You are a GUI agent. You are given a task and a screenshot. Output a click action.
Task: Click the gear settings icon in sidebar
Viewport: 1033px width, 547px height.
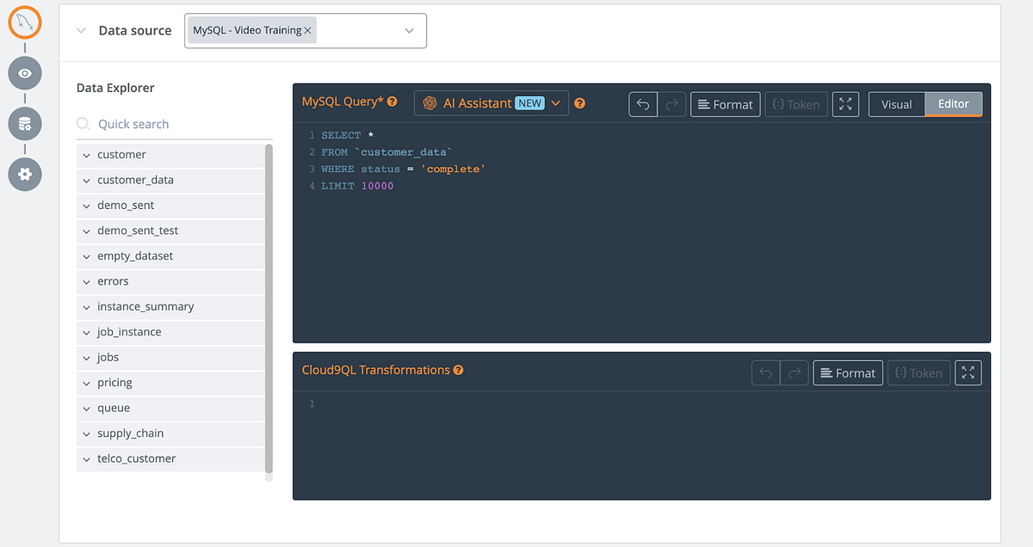tap(25, 175)
